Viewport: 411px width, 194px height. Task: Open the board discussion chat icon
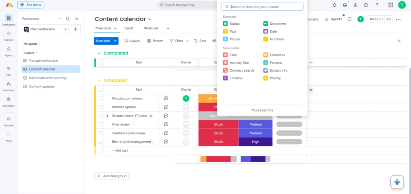[x=349, y=19]
